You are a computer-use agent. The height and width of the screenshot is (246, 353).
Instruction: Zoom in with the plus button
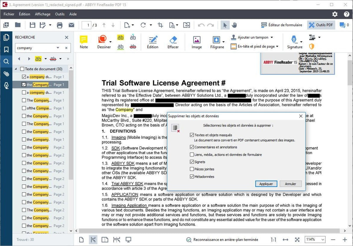345,240
